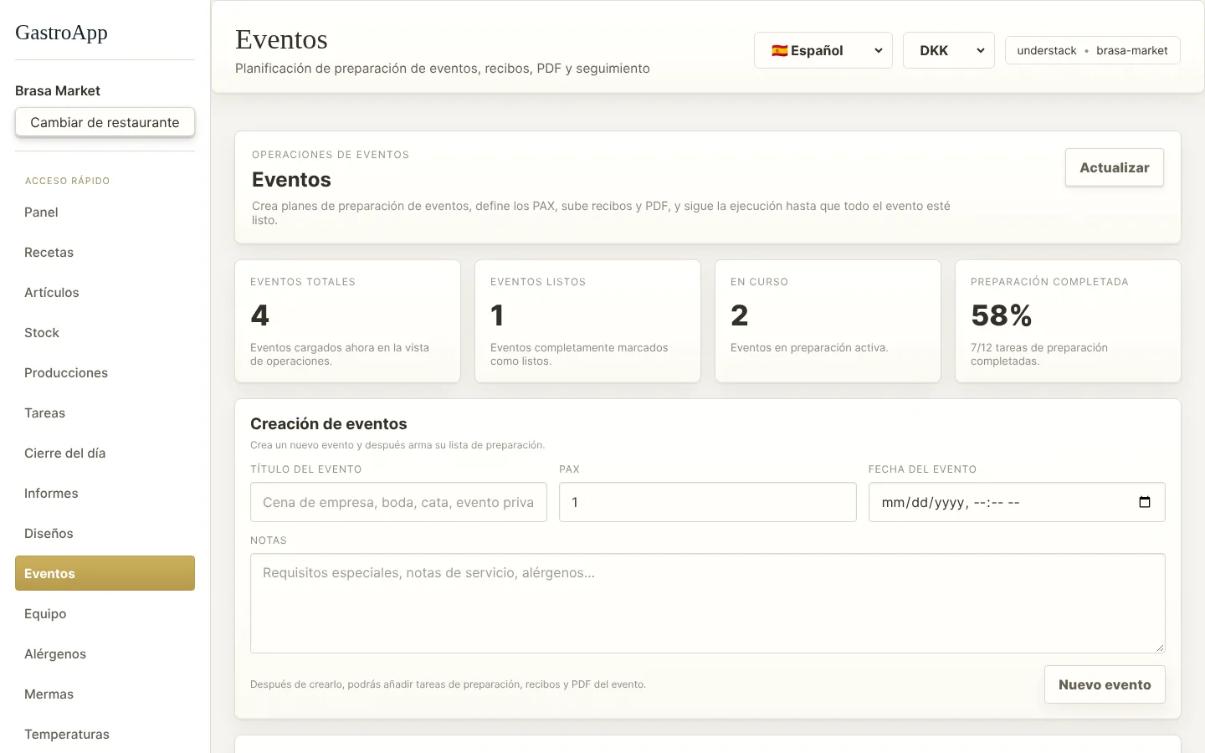Click the Eventos totales card
Image resolution: width=1205 pixels, height=753 pixels.
tap(347, 321)
